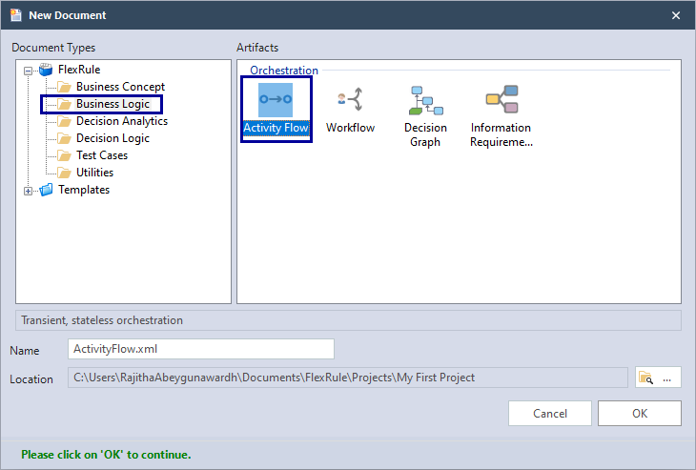Select the Templates node label
Image resolution: width=696 pixels, height=470 pixels.
[x=84, y=190]
